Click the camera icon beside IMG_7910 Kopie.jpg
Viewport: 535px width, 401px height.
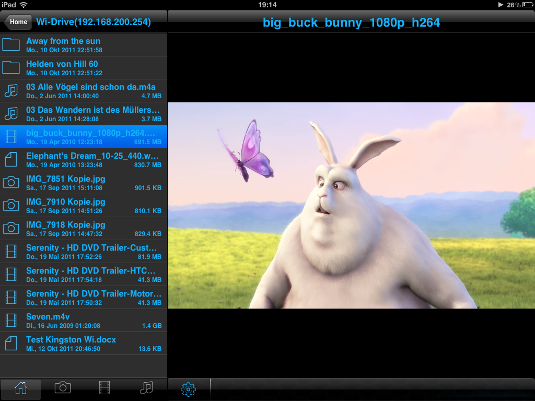point(11,206)
